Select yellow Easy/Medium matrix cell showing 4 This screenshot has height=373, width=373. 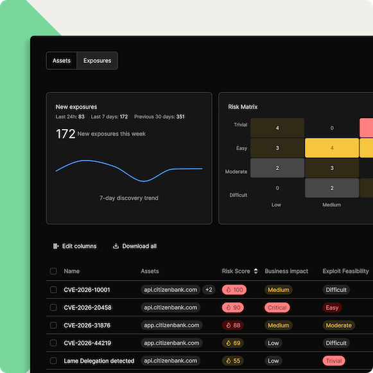(x=332, y=148)
